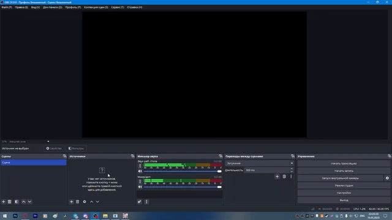Click CPU usage status bar entry
Image resolution: width=392 pixels, height=220 pixels.
pos(360,209)
